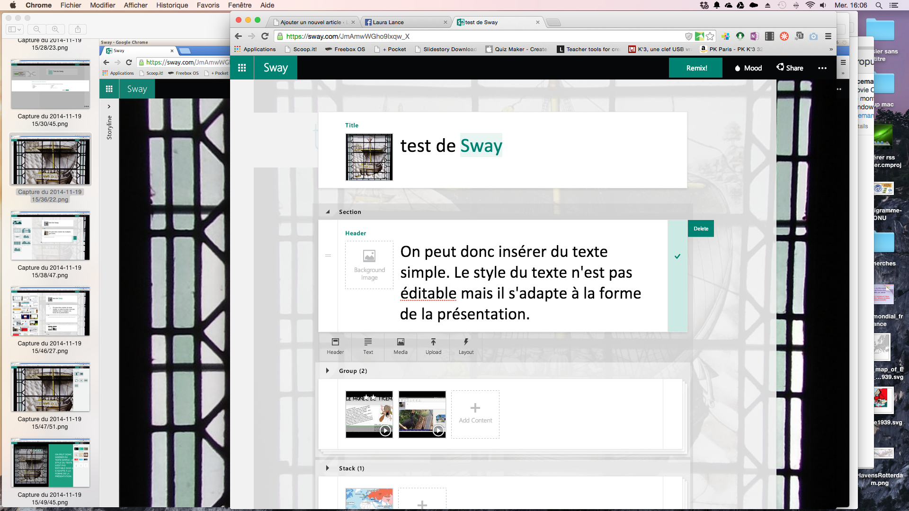Click Preview zoom out magnifier
Image resolution: width=909 pixels, height=511 pixels.
pyautogui.click(x=37, y=29)
